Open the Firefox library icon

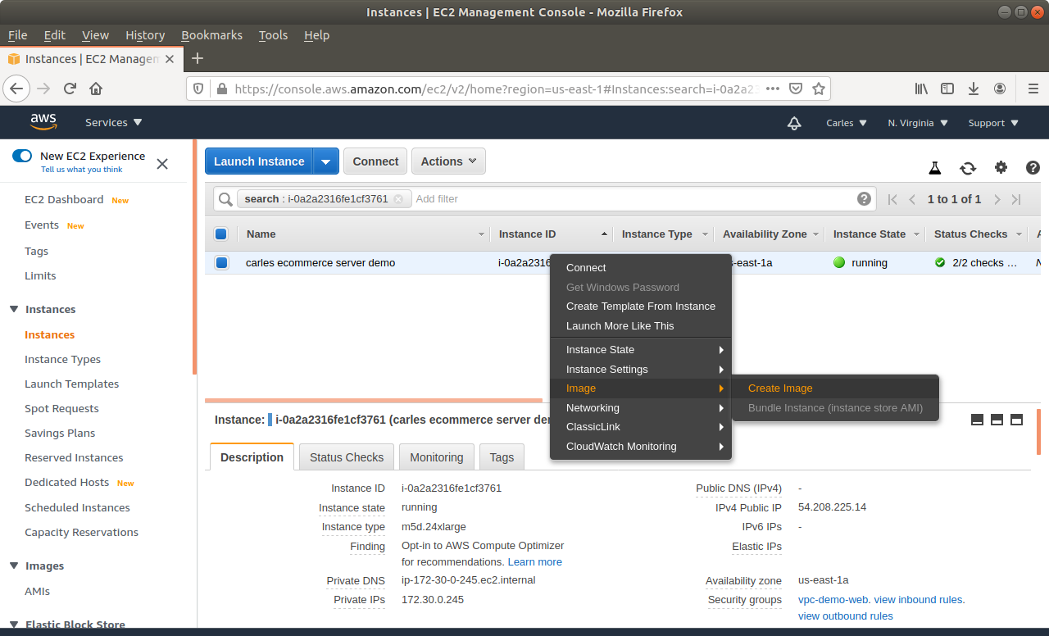coord(921,89)
